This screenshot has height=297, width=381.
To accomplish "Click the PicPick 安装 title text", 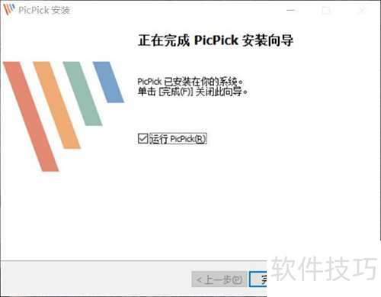I will pyautogui.click(x=44, y=10).
